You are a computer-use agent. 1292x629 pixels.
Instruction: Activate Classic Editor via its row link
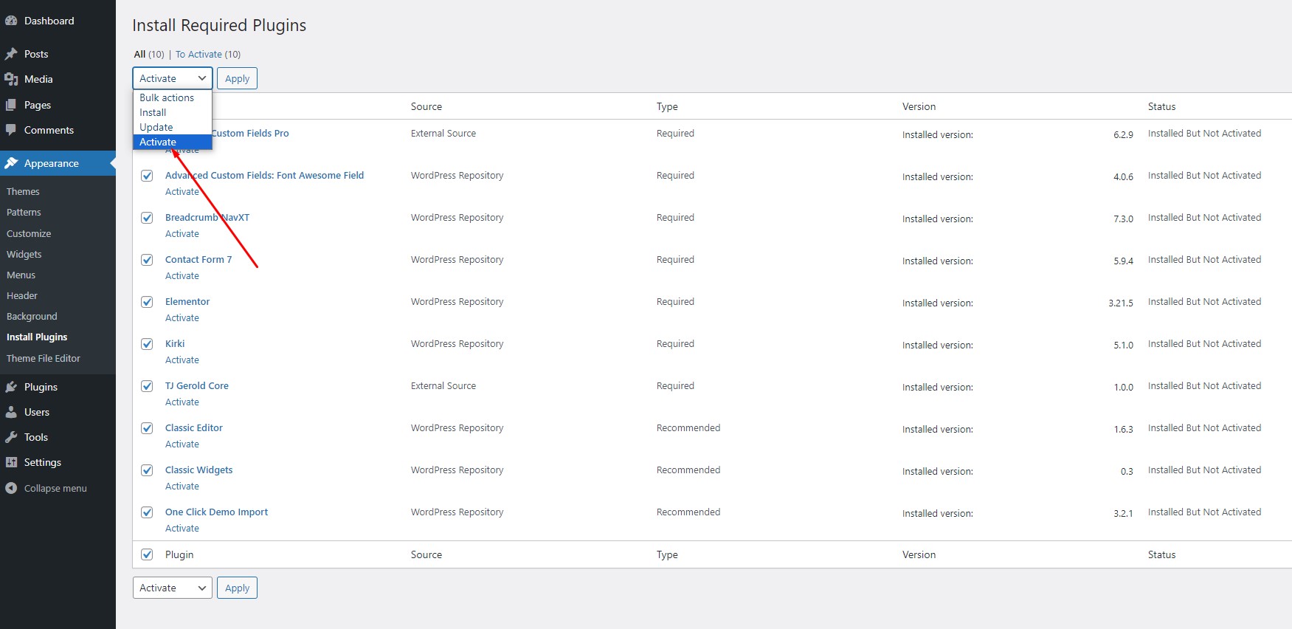(182, 444)
